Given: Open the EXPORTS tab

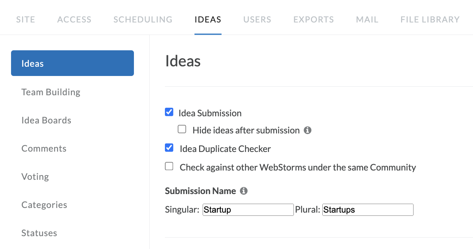Looking at the screenshot, I should click(314, 20).
